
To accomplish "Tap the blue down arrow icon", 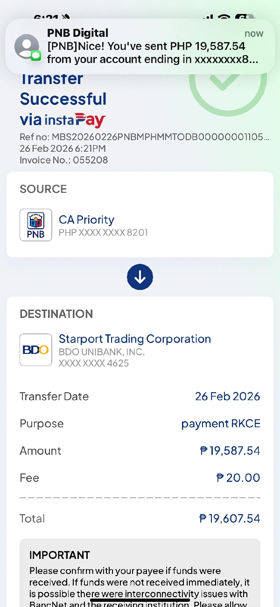I will click(140, 277).
